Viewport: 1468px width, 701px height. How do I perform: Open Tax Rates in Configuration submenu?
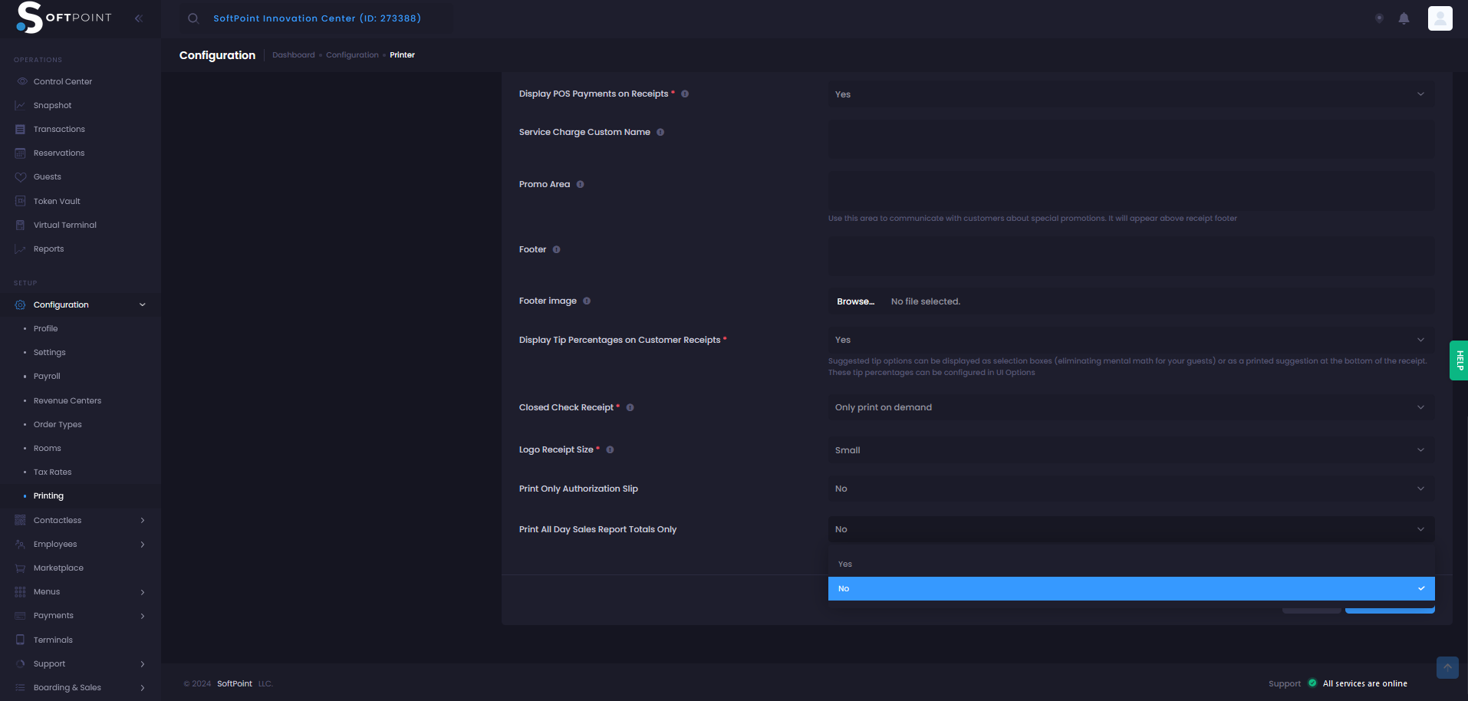tap(52, 472)
